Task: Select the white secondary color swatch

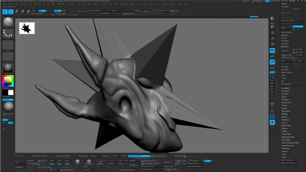Action: coord(11,93)
